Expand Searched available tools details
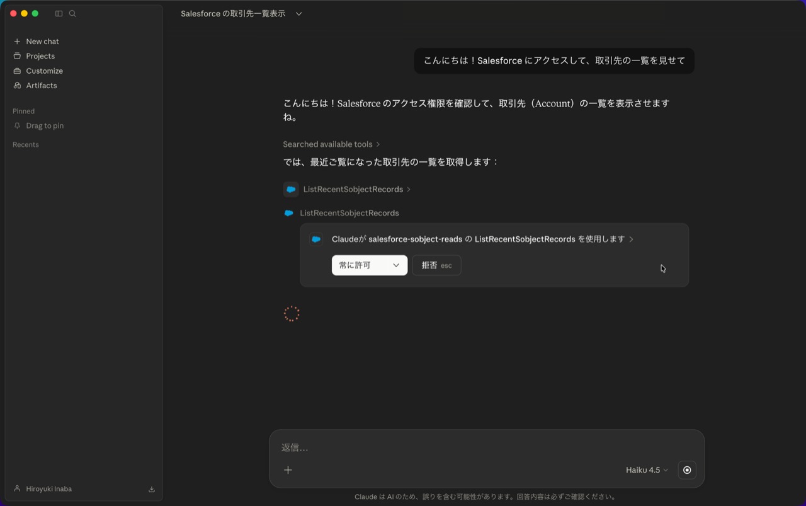This screenshot has height=506, width=806. coord(331,144)
